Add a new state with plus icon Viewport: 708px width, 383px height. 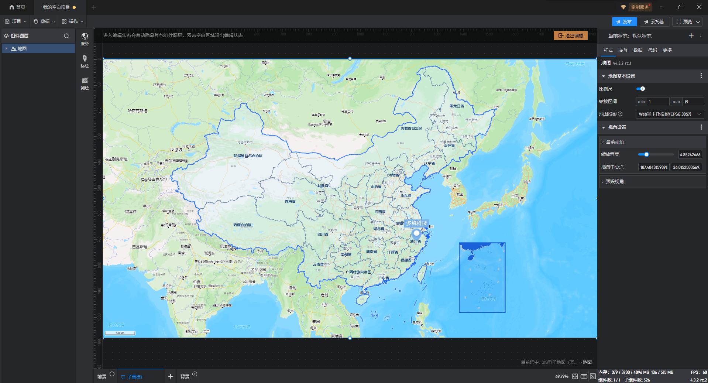(x=691, y=35)
